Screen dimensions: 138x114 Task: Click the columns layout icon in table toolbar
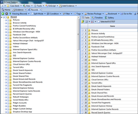coord(86,22)
